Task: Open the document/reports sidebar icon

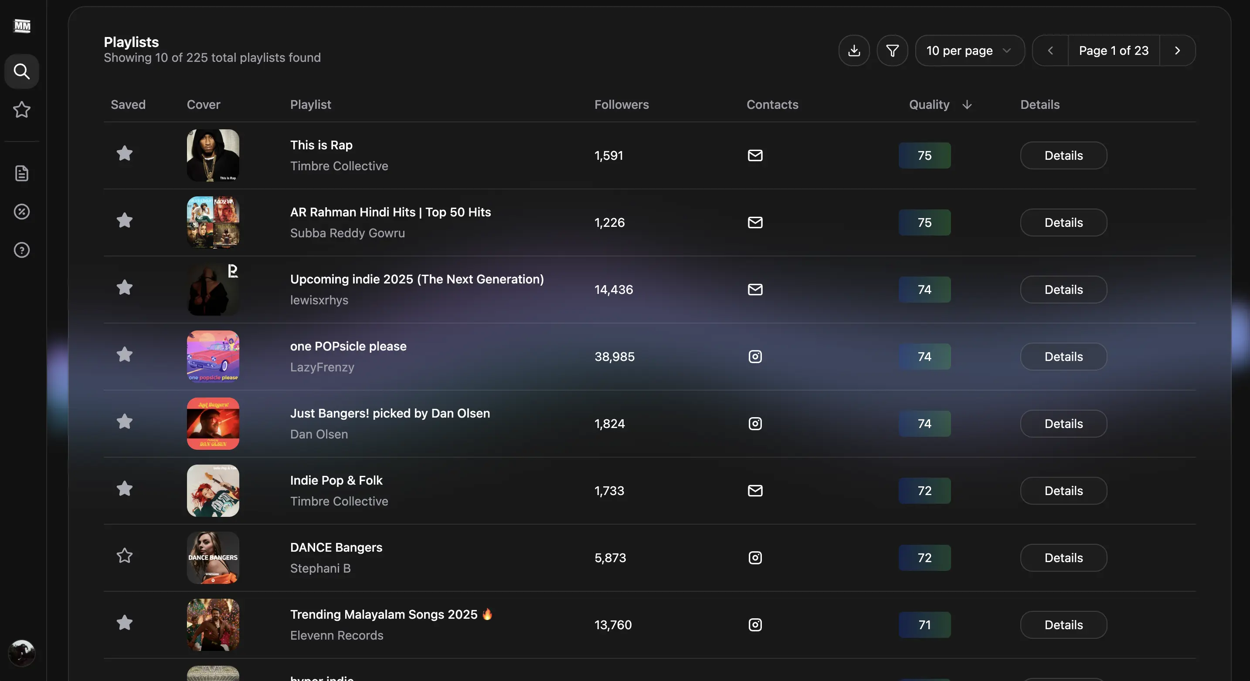Action: 22,173
